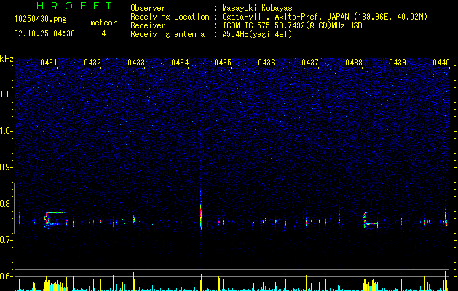
Task: Click the meteor label
Action: point(103,23)
